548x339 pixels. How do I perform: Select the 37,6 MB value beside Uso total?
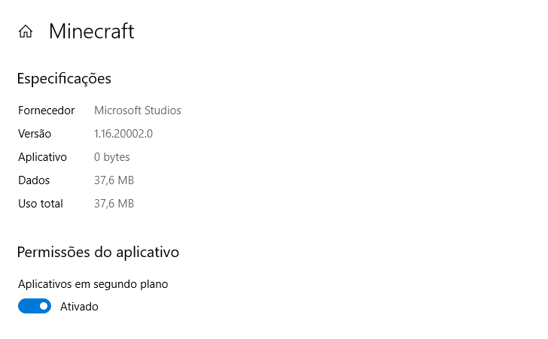point(114,204)
